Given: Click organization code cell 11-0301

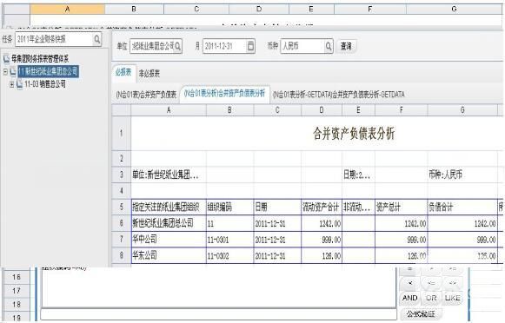Looking at the screenshot, I should [230, 240].
